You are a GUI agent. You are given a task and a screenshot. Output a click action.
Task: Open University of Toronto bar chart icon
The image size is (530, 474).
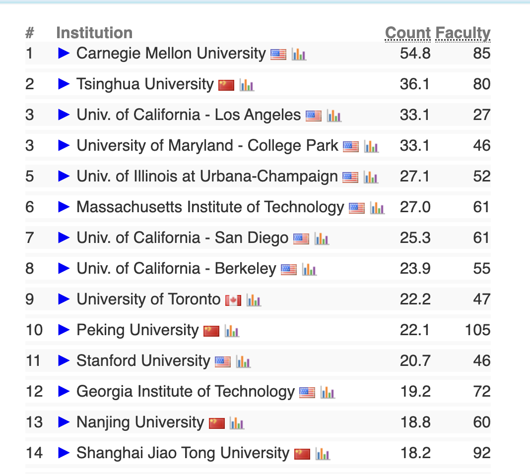pos(254,300)
